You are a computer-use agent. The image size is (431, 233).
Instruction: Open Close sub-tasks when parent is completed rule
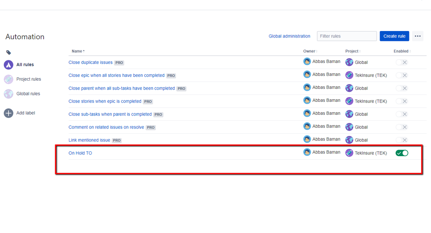pos(110,114)
